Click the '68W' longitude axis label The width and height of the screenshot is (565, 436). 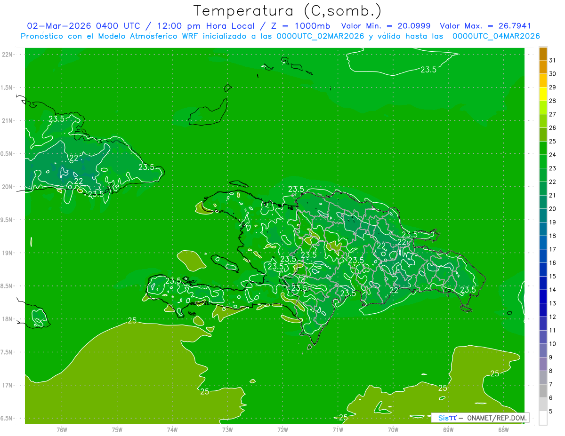503,429
